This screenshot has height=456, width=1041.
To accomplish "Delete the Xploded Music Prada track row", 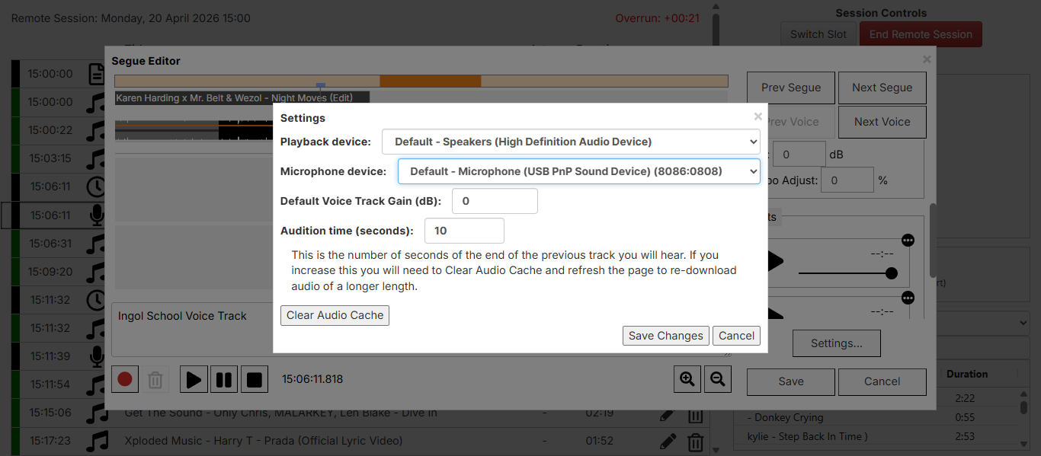I will pos(695,442).
